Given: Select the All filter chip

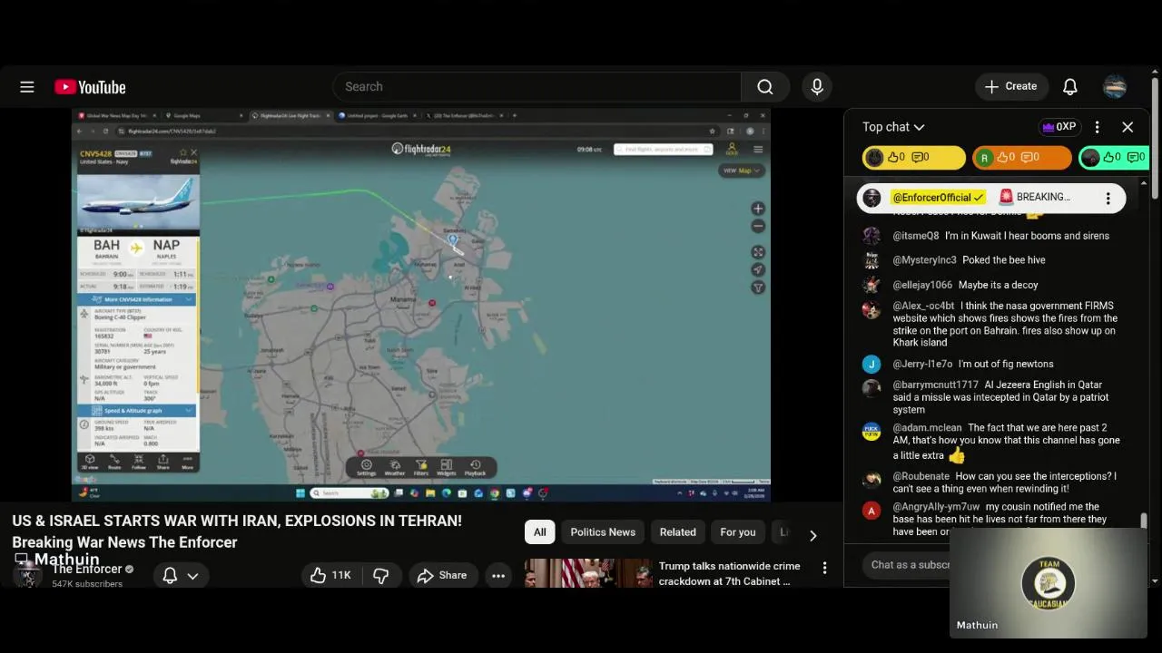Looking at the screenshot, I should click(x=540, y=532).
